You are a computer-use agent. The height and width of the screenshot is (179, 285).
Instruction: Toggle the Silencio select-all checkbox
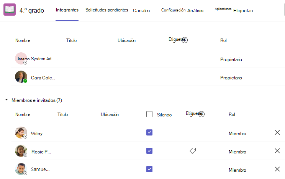point(149,114)
